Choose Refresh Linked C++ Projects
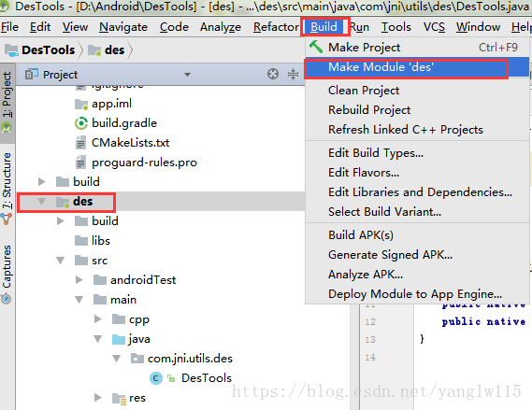The height and width of the screenshot is (410, 532). (x=417, y=130)
